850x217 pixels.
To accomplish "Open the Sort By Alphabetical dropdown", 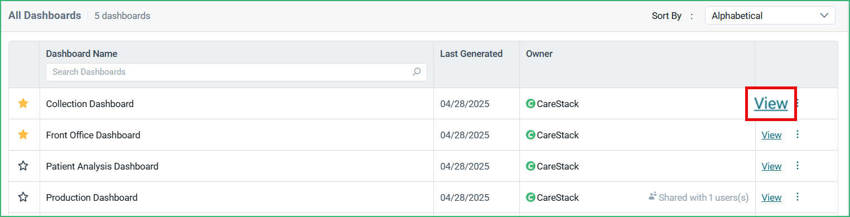I will (x=770, y=16).
